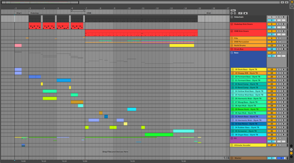Unfold the 33 Saw Reese track arrow

[x=233, y=124]
